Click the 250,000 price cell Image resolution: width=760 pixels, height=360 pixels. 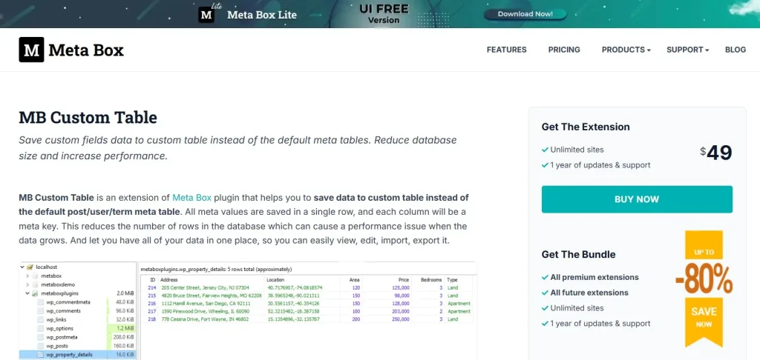coord(402,319)
